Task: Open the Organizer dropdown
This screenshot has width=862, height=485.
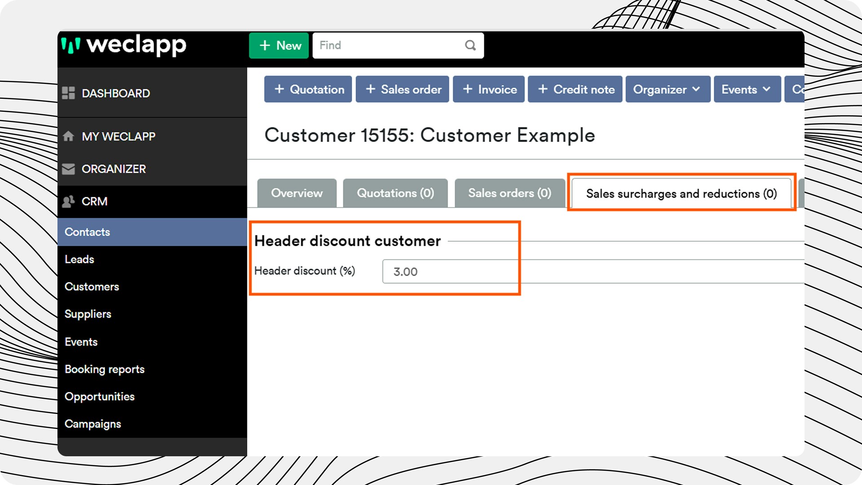Action: pyautogui.click(x=668, y=89)
